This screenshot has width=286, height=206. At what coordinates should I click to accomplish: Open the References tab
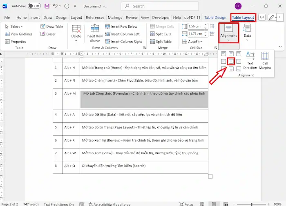point(95,18)
